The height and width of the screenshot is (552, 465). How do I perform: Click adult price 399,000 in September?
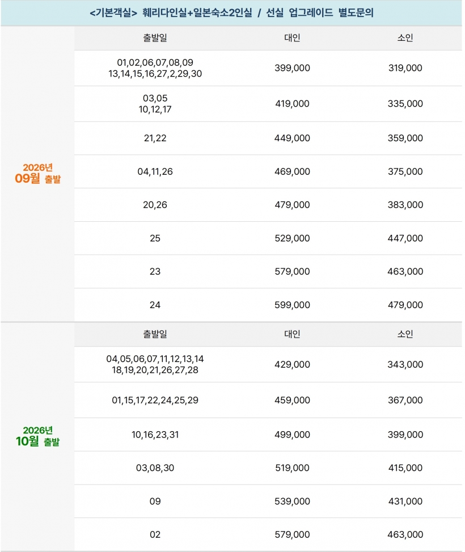(x=292, y=68)
